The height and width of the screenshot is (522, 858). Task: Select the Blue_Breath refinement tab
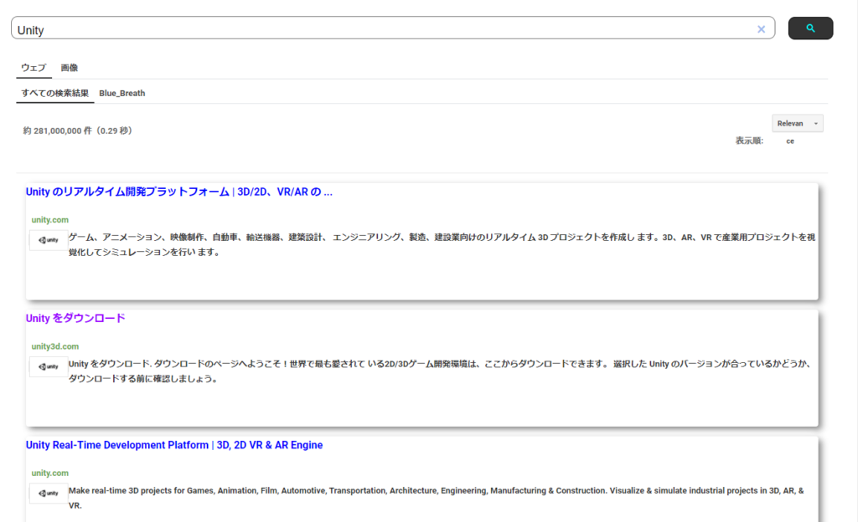pyautogui.click(x=122, y=93)
